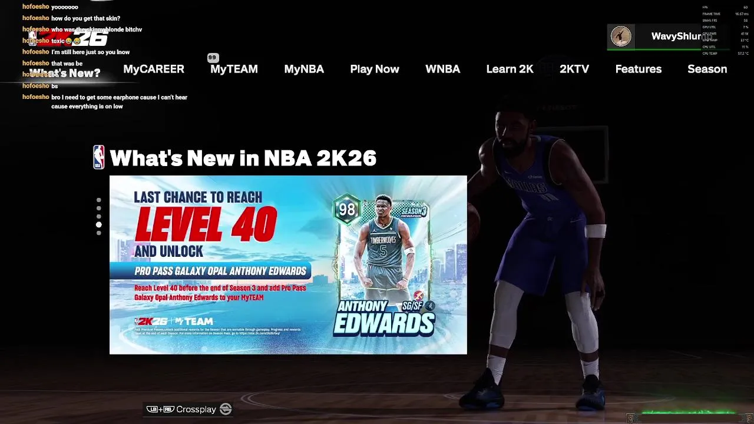Click the chat message about needing earphones
The image size is (754, 424).
point(119,102)
